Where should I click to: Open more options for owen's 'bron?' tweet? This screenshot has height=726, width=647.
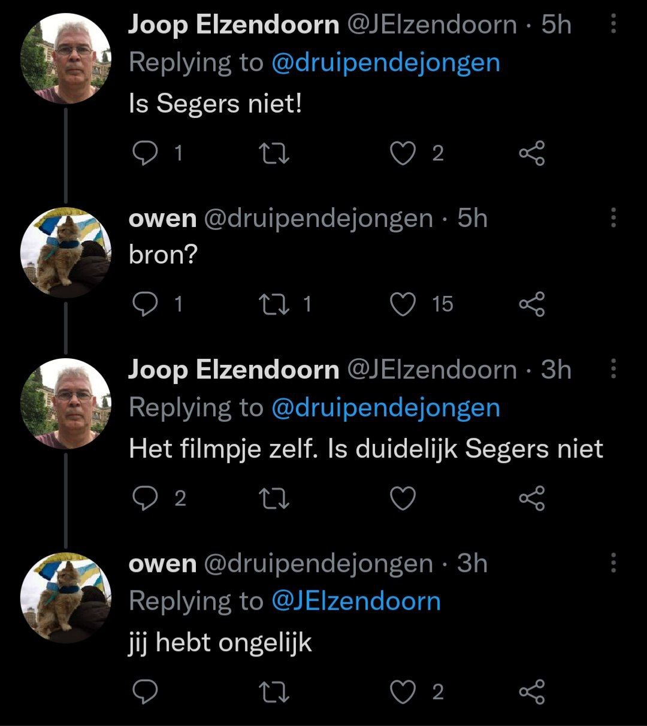pyautogui.click(x=613, y=218)
